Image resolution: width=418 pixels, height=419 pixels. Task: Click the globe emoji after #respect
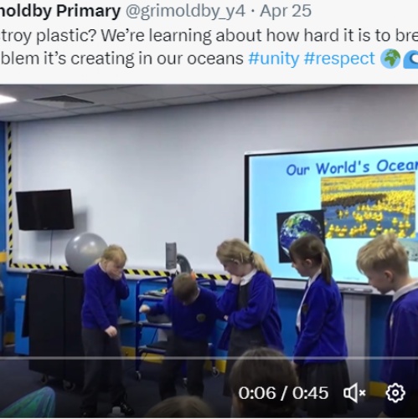(x=390, y=59)
